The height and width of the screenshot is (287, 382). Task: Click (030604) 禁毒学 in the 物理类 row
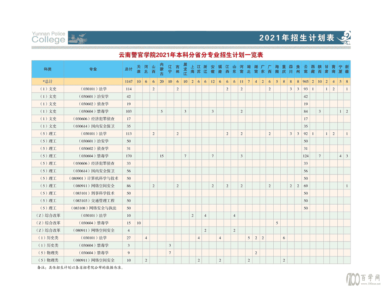[x=93, y=253]
